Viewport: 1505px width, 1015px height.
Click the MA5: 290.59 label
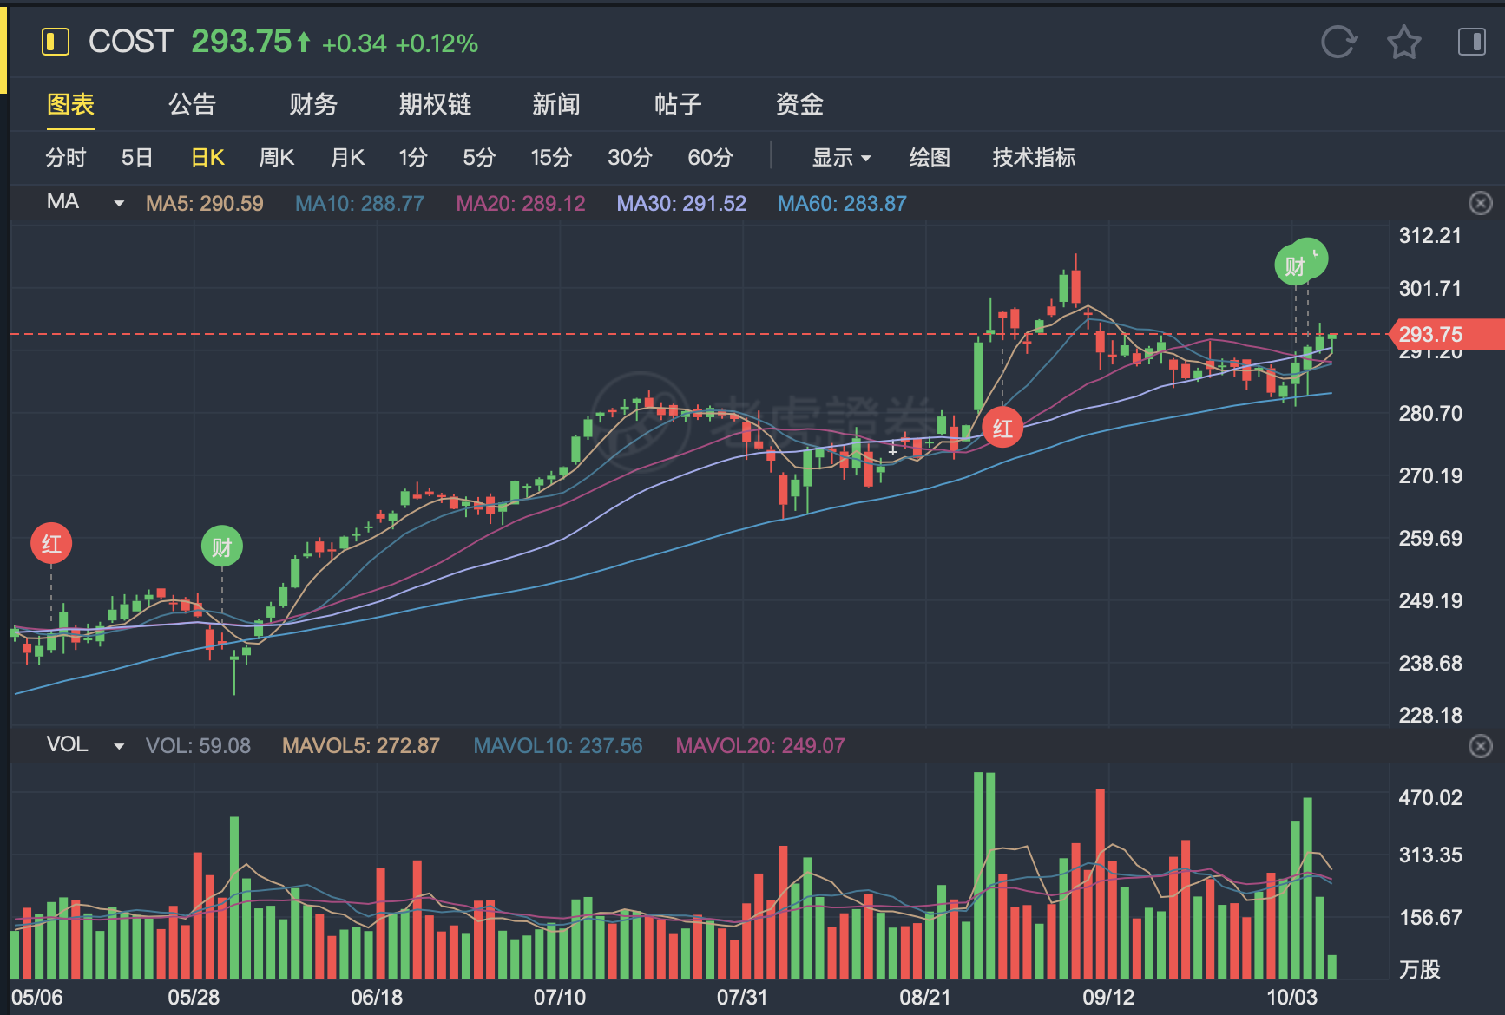(205, 203)
